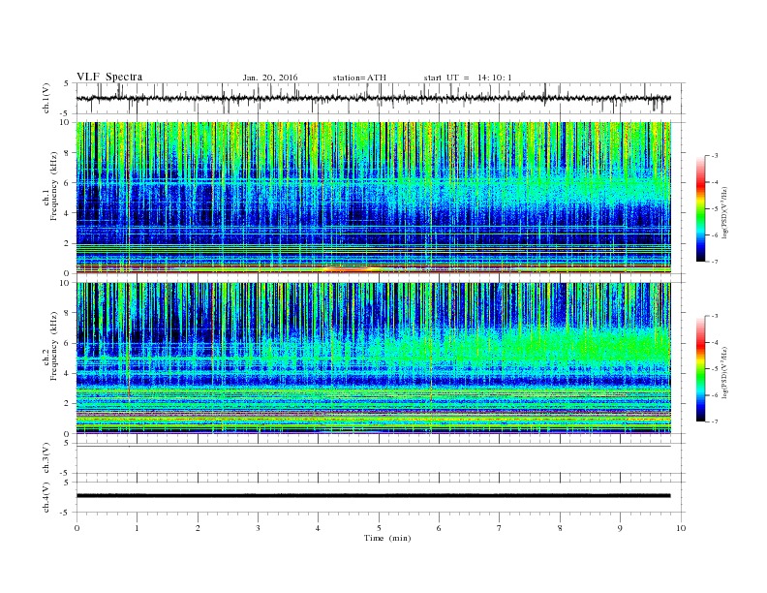Click the "ch.3(V)" axis label
Viewport: 767px width, 593px height.
(46, 458)
